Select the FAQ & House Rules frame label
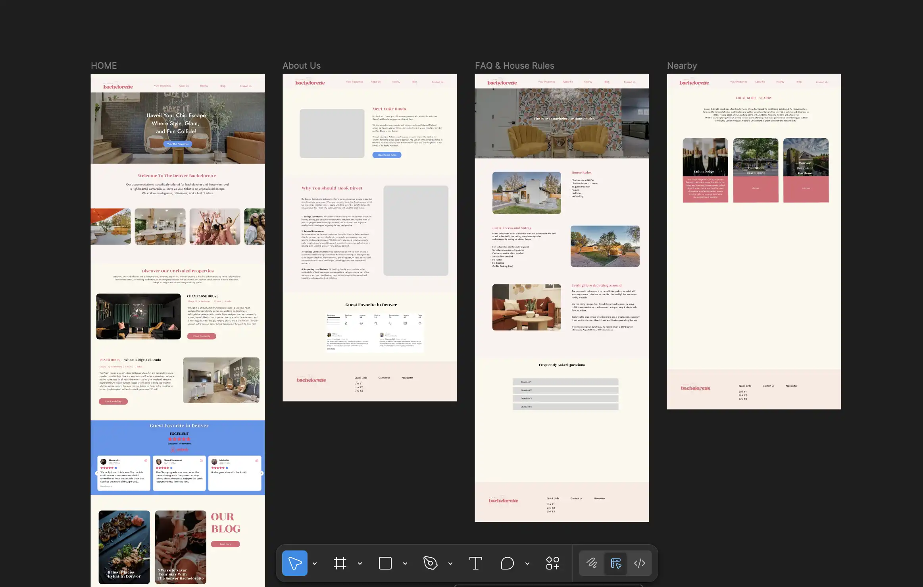The height and width of the screenshot is (587, 923). pyautogui.click(x=515, y=66)
